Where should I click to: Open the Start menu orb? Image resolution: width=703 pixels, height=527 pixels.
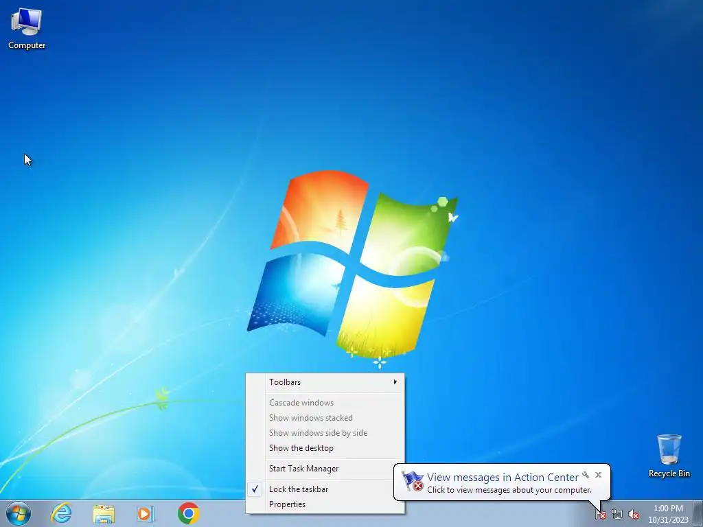point(19,513)
